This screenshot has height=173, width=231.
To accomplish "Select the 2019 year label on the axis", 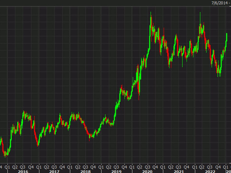I will pos(117,171).
